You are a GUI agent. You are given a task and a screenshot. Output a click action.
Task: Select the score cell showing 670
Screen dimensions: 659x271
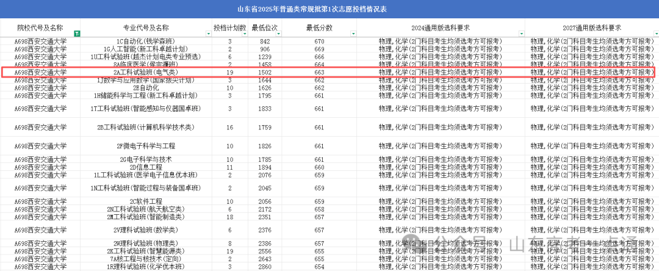click(x=319, y=41)
